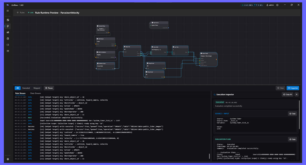The width and height of the screenshot is (306, 165).
Task: Click Less Than node header icon
Action: 173,47
